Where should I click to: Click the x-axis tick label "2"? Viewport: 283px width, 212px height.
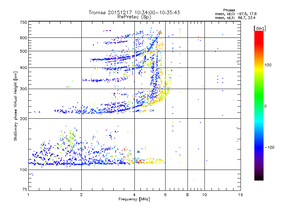point(81,195)
